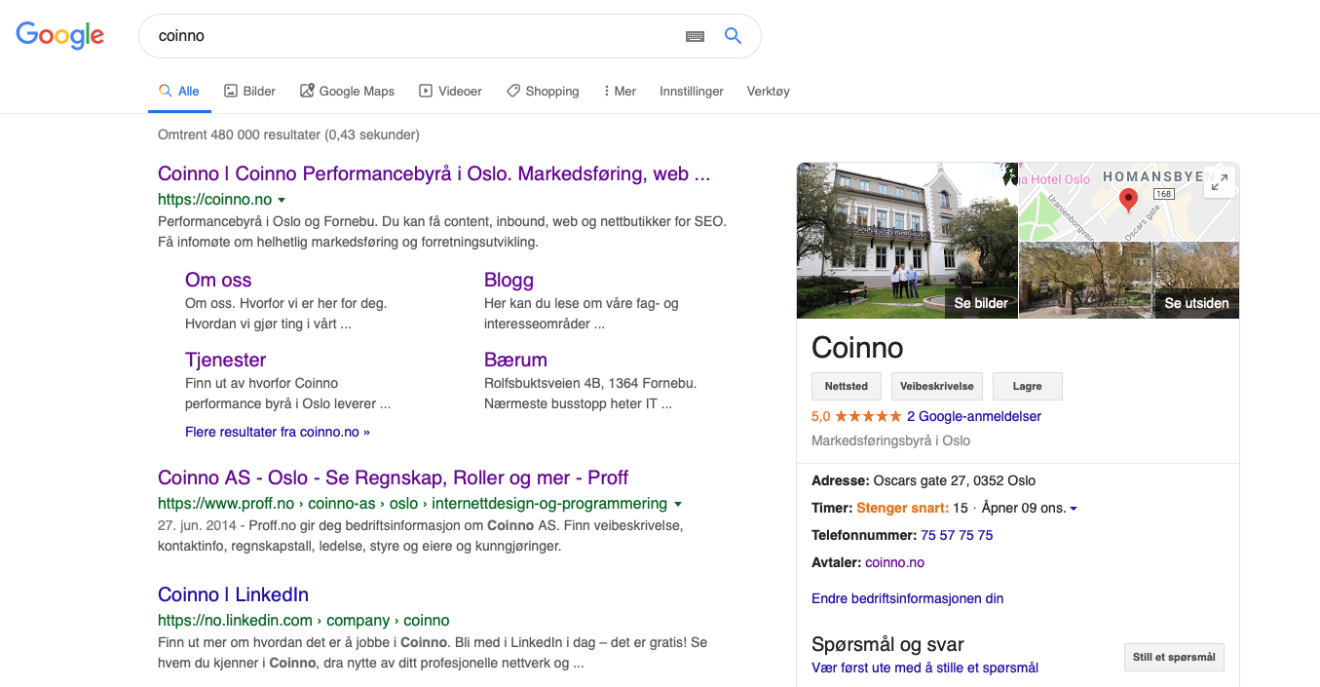The width and height of the screenshot is (1320, 687).
Task: Click the 'Spørsmål og svar' heading
Action: [x=887, y=644]
